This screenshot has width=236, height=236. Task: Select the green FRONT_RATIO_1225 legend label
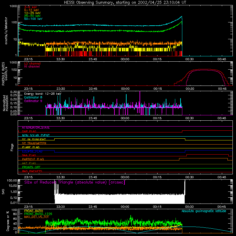(x=38, y=214)
